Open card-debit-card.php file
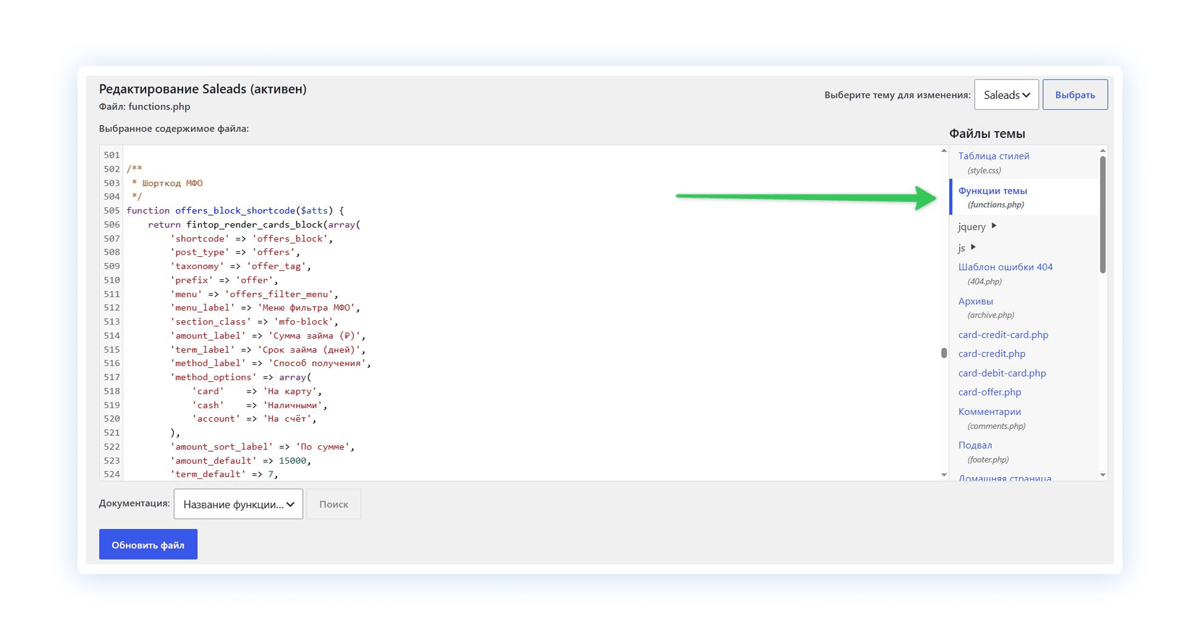This screenshot has height=640, width=1200. point(1002,373)
